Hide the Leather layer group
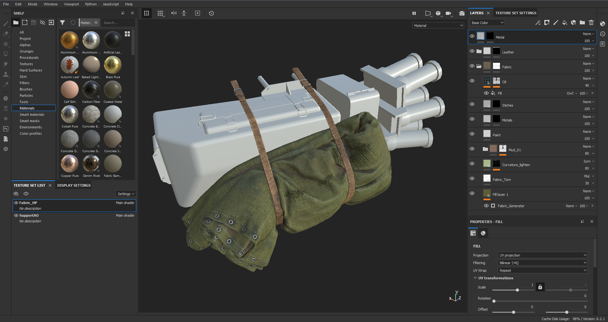This screenshot has width=608, height=322. [x=472, y=51]
